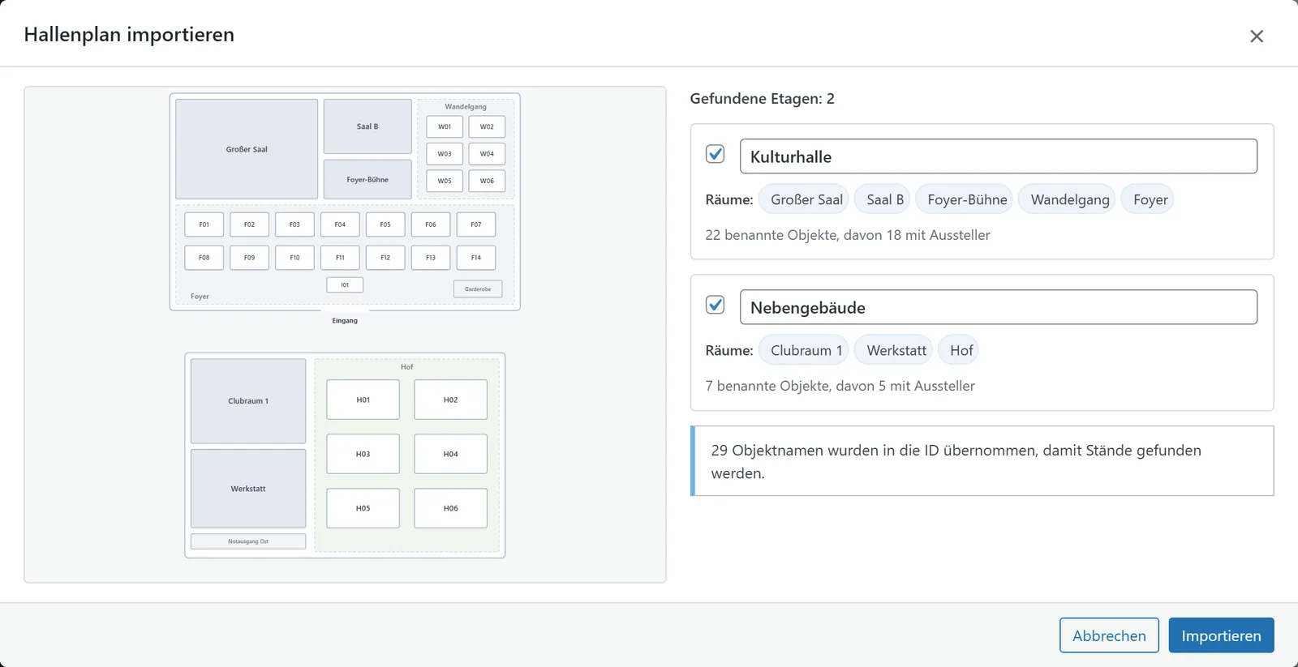Click the Foyer-Bühne area in the plan preview

(x=367, y=179)
